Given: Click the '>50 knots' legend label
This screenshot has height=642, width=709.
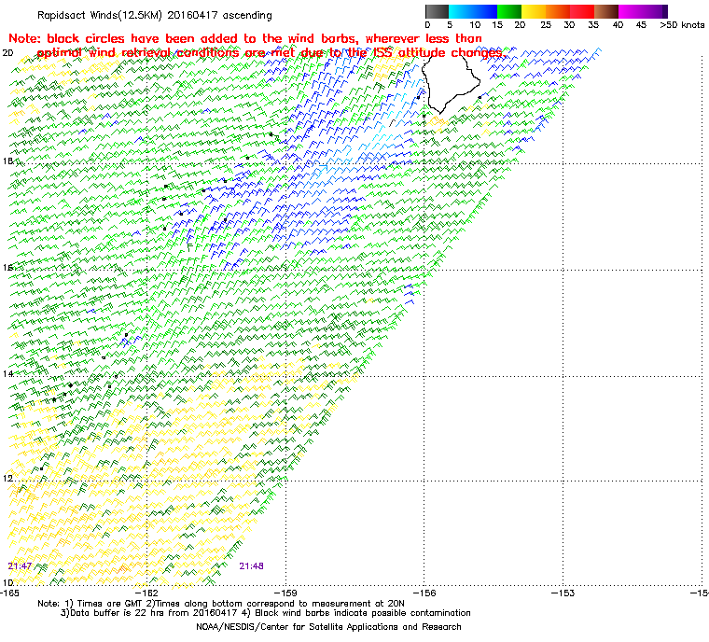Looking at the screenshot, I should pyautogui.click(x=682, y=25).
